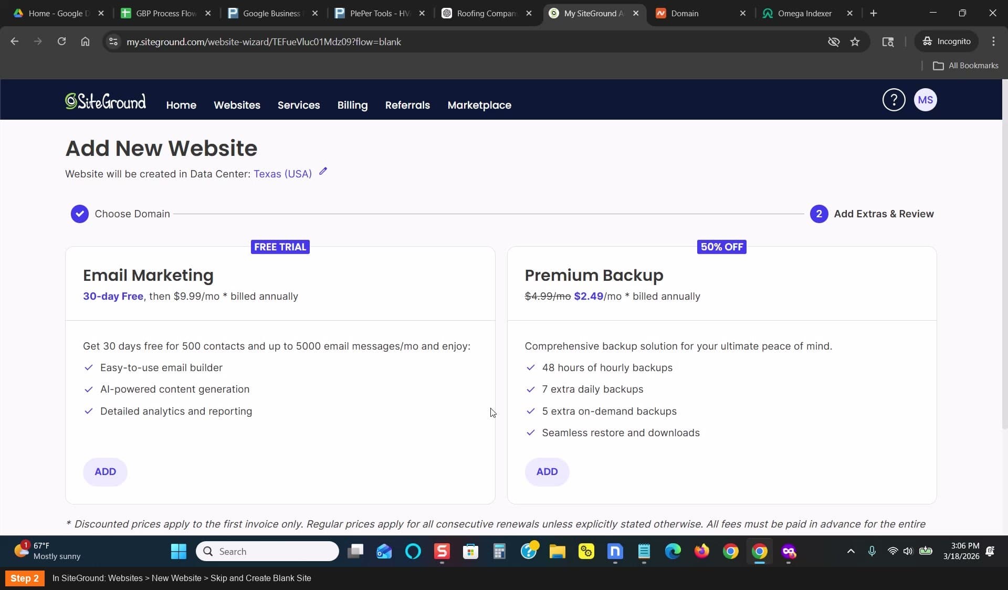Edit data center with the pencil icon
The width and height of the screenshot is (1008, 590).
pyautogui.click(x=323, y=171)
